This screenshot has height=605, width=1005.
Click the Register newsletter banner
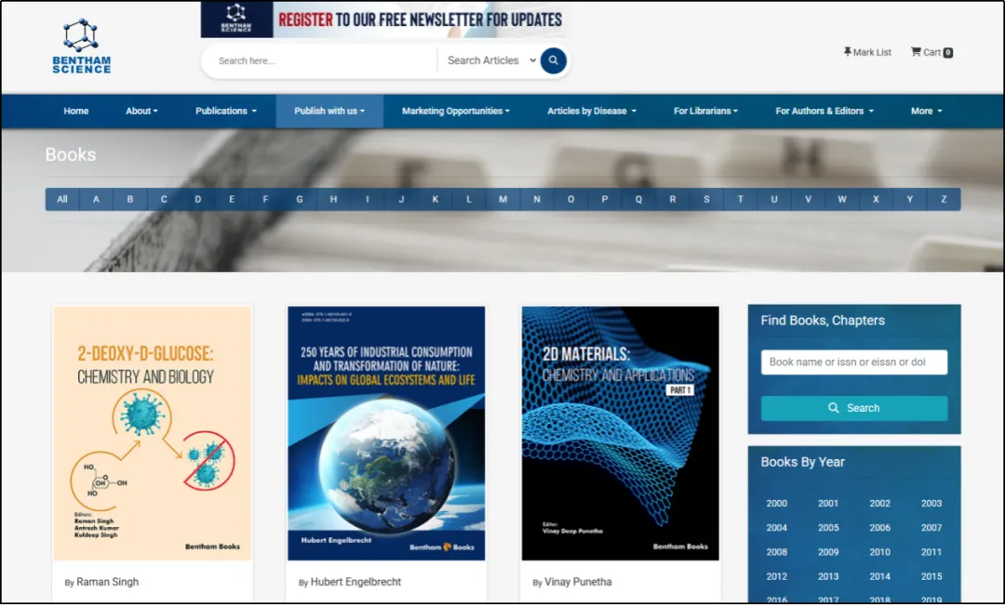point(383,20)
